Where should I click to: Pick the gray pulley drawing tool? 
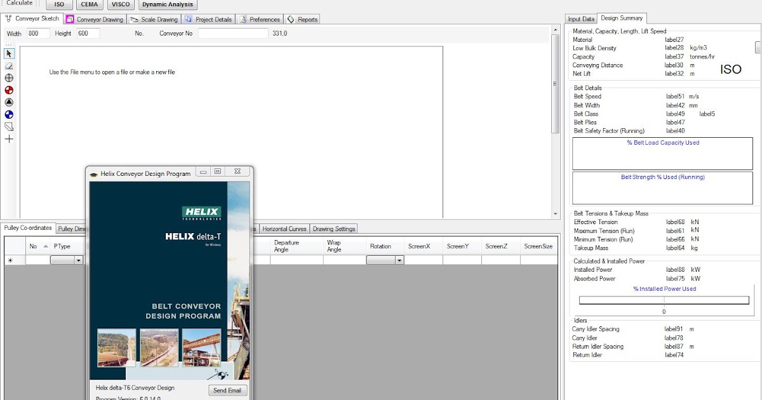(9, 78)
